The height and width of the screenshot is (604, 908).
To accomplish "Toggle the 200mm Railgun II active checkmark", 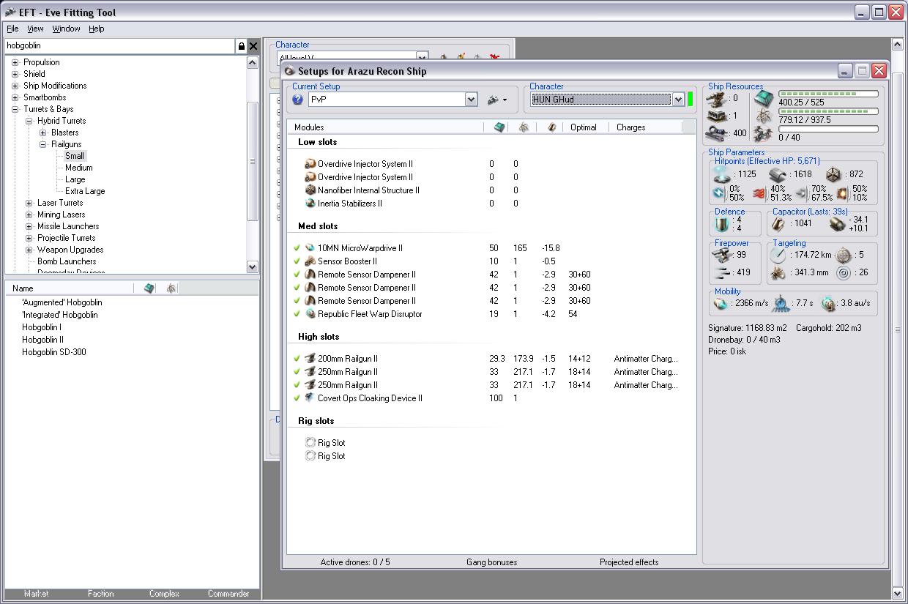I will pyautogui.click(x=297, y=359).
